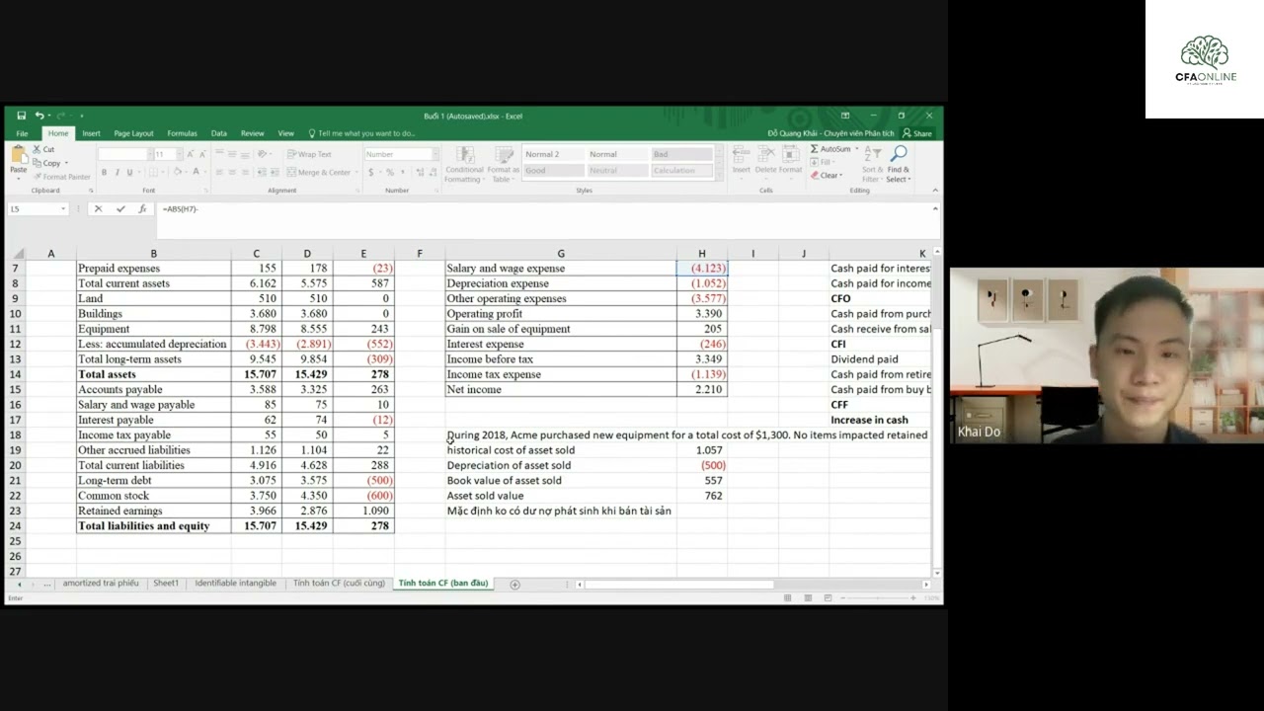Click the formula bar text =ABS(H7)-
The height and width of the screenshot is (711, 1264).
point(180,209)
